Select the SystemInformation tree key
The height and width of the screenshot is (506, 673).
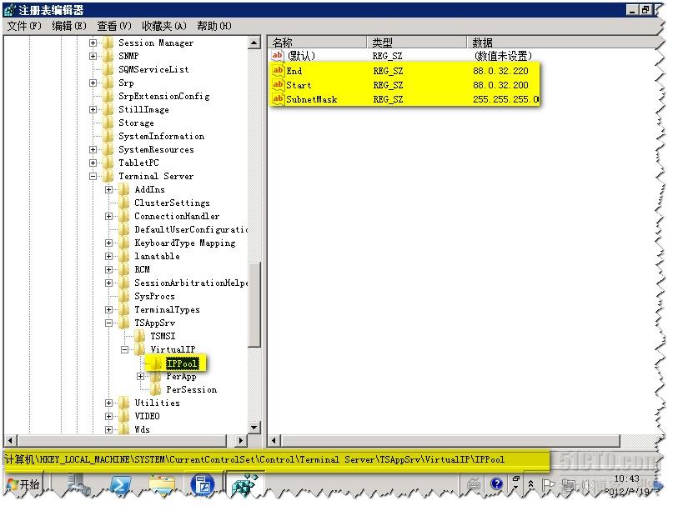[162, 136]
